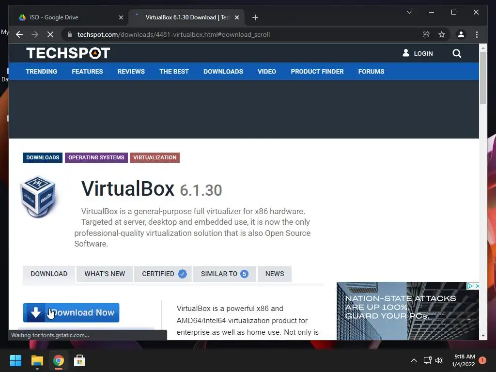Viewport: 496px width, 372px height.
Task: Open the volume speaker tray icon
Action: point(439,360)
